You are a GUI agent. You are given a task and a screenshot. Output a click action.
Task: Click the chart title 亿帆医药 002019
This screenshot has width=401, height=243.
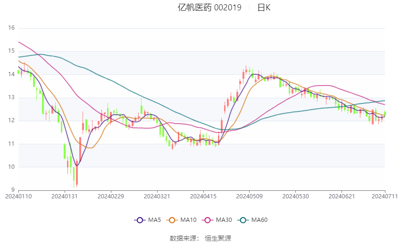[x=209, y=8]
